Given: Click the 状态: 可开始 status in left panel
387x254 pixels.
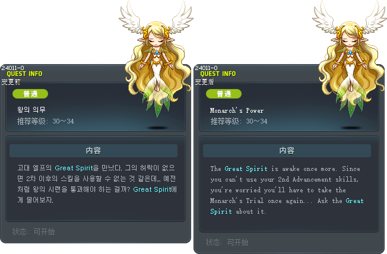Looking at the screenshot, I should tap(34, 231).
